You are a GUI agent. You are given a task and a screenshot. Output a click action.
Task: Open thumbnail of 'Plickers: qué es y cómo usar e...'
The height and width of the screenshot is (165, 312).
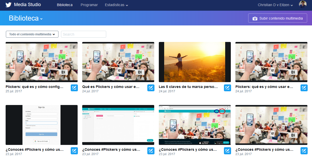pos(271,62)
